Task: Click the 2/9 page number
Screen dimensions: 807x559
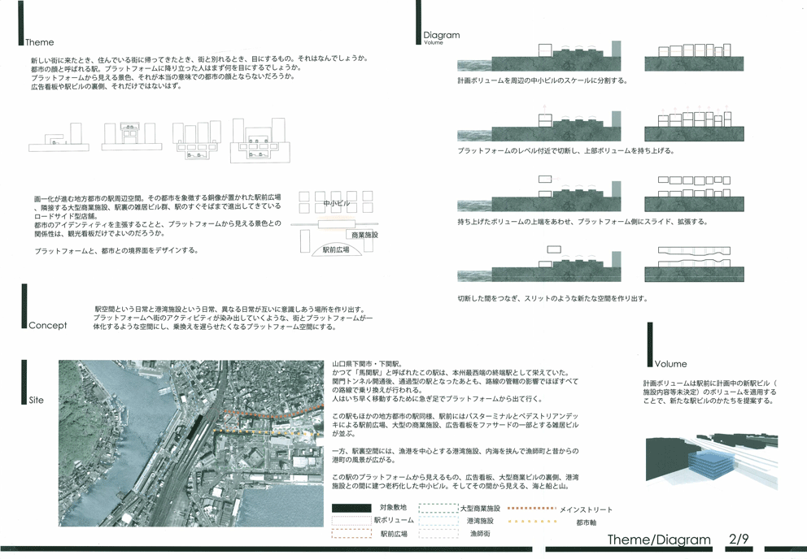Action: [x=741, y=539]
